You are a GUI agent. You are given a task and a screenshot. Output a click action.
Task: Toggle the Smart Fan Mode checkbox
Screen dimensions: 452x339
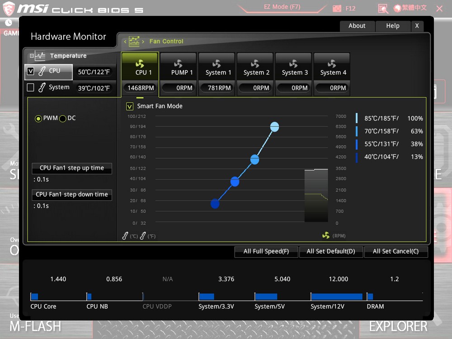click(130, 106)
